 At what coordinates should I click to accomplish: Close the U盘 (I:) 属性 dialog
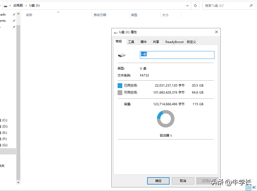pyautogui.click(x=216, y=32)
